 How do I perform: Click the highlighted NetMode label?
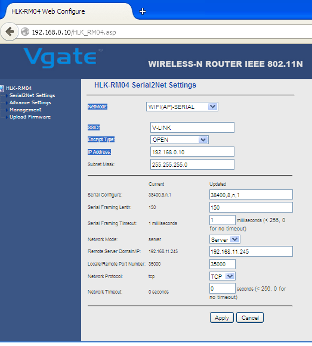click(x=97, y=107)
